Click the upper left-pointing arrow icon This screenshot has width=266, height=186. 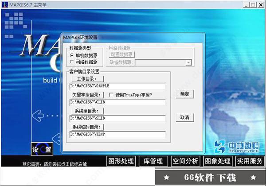pos(38,116)
